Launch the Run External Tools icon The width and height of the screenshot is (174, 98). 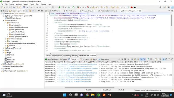(x=78, y=7)
